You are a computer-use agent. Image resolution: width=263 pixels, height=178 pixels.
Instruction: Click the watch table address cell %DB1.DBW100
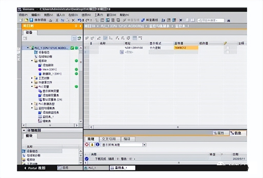136,48
